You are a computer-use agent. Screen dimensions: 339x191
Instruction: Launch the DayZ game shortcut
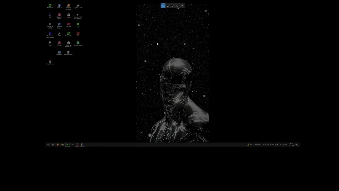50,44
